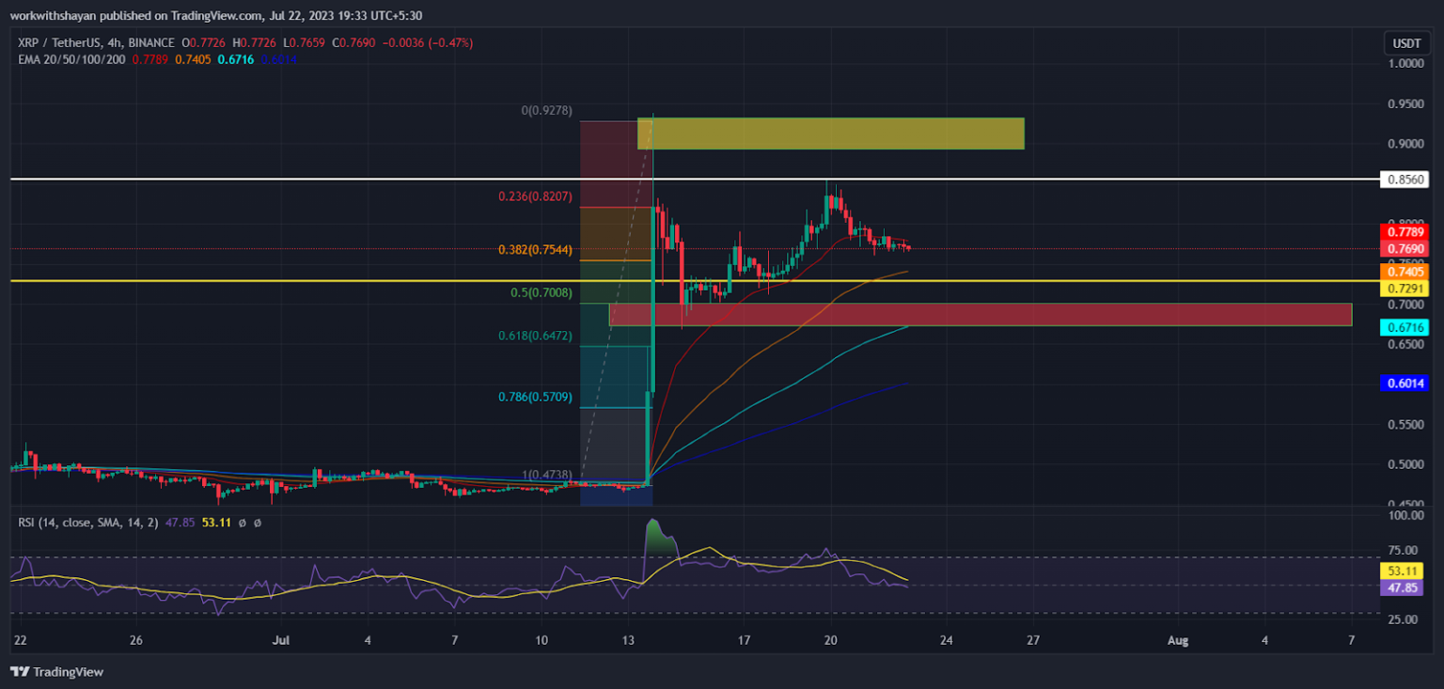Click the white 0.8560 price label
The image size is (1444, 689).
(1405, 180)
